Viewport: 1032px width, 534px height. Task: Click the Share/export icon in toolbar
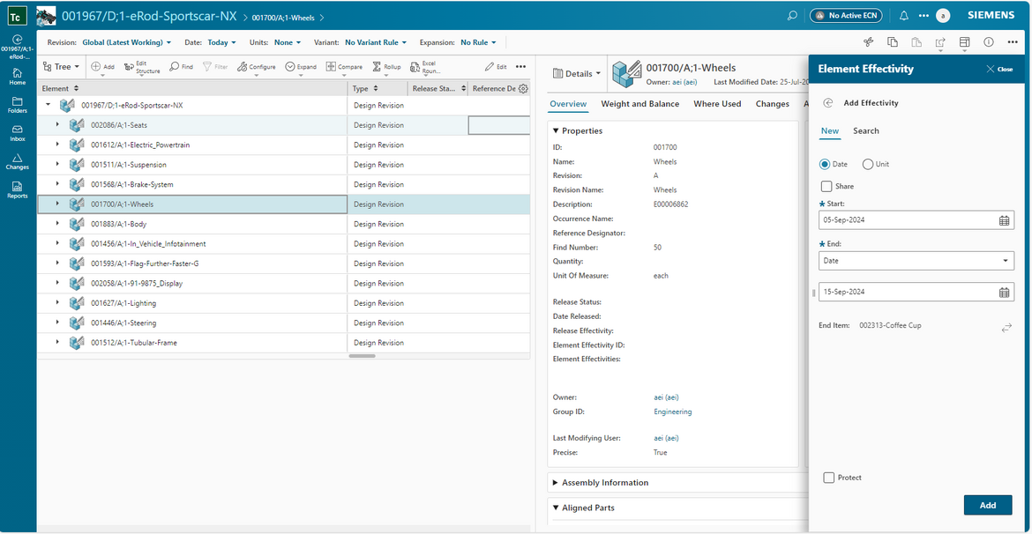point(940,42)
